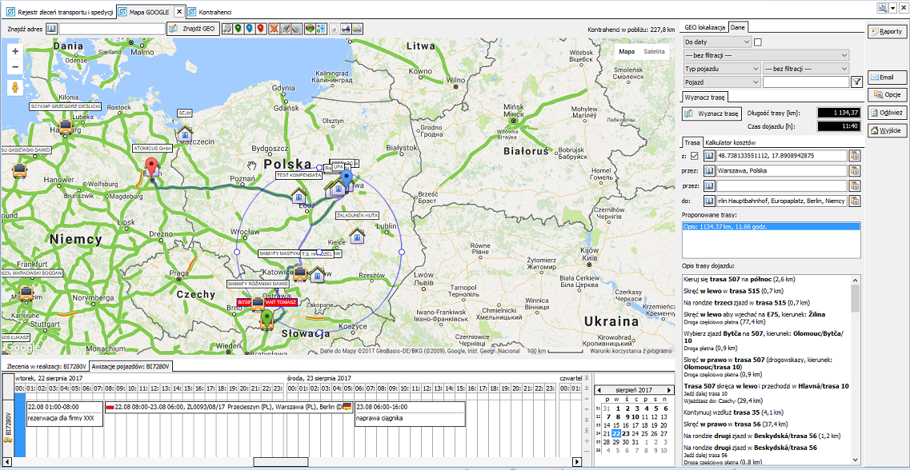Open address book for Warszawa, Polska field

tap(709, 171)
